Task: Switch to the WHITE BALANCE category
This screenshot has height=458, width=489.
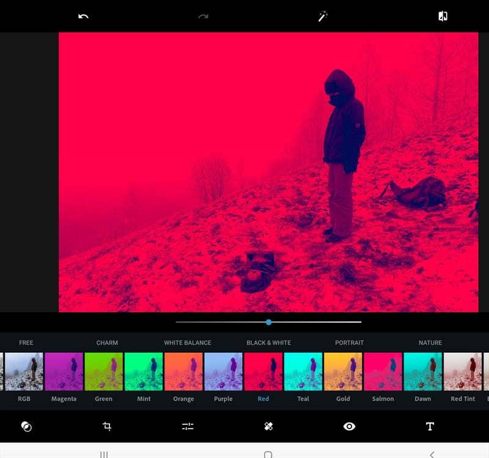Action: [188, 342]
